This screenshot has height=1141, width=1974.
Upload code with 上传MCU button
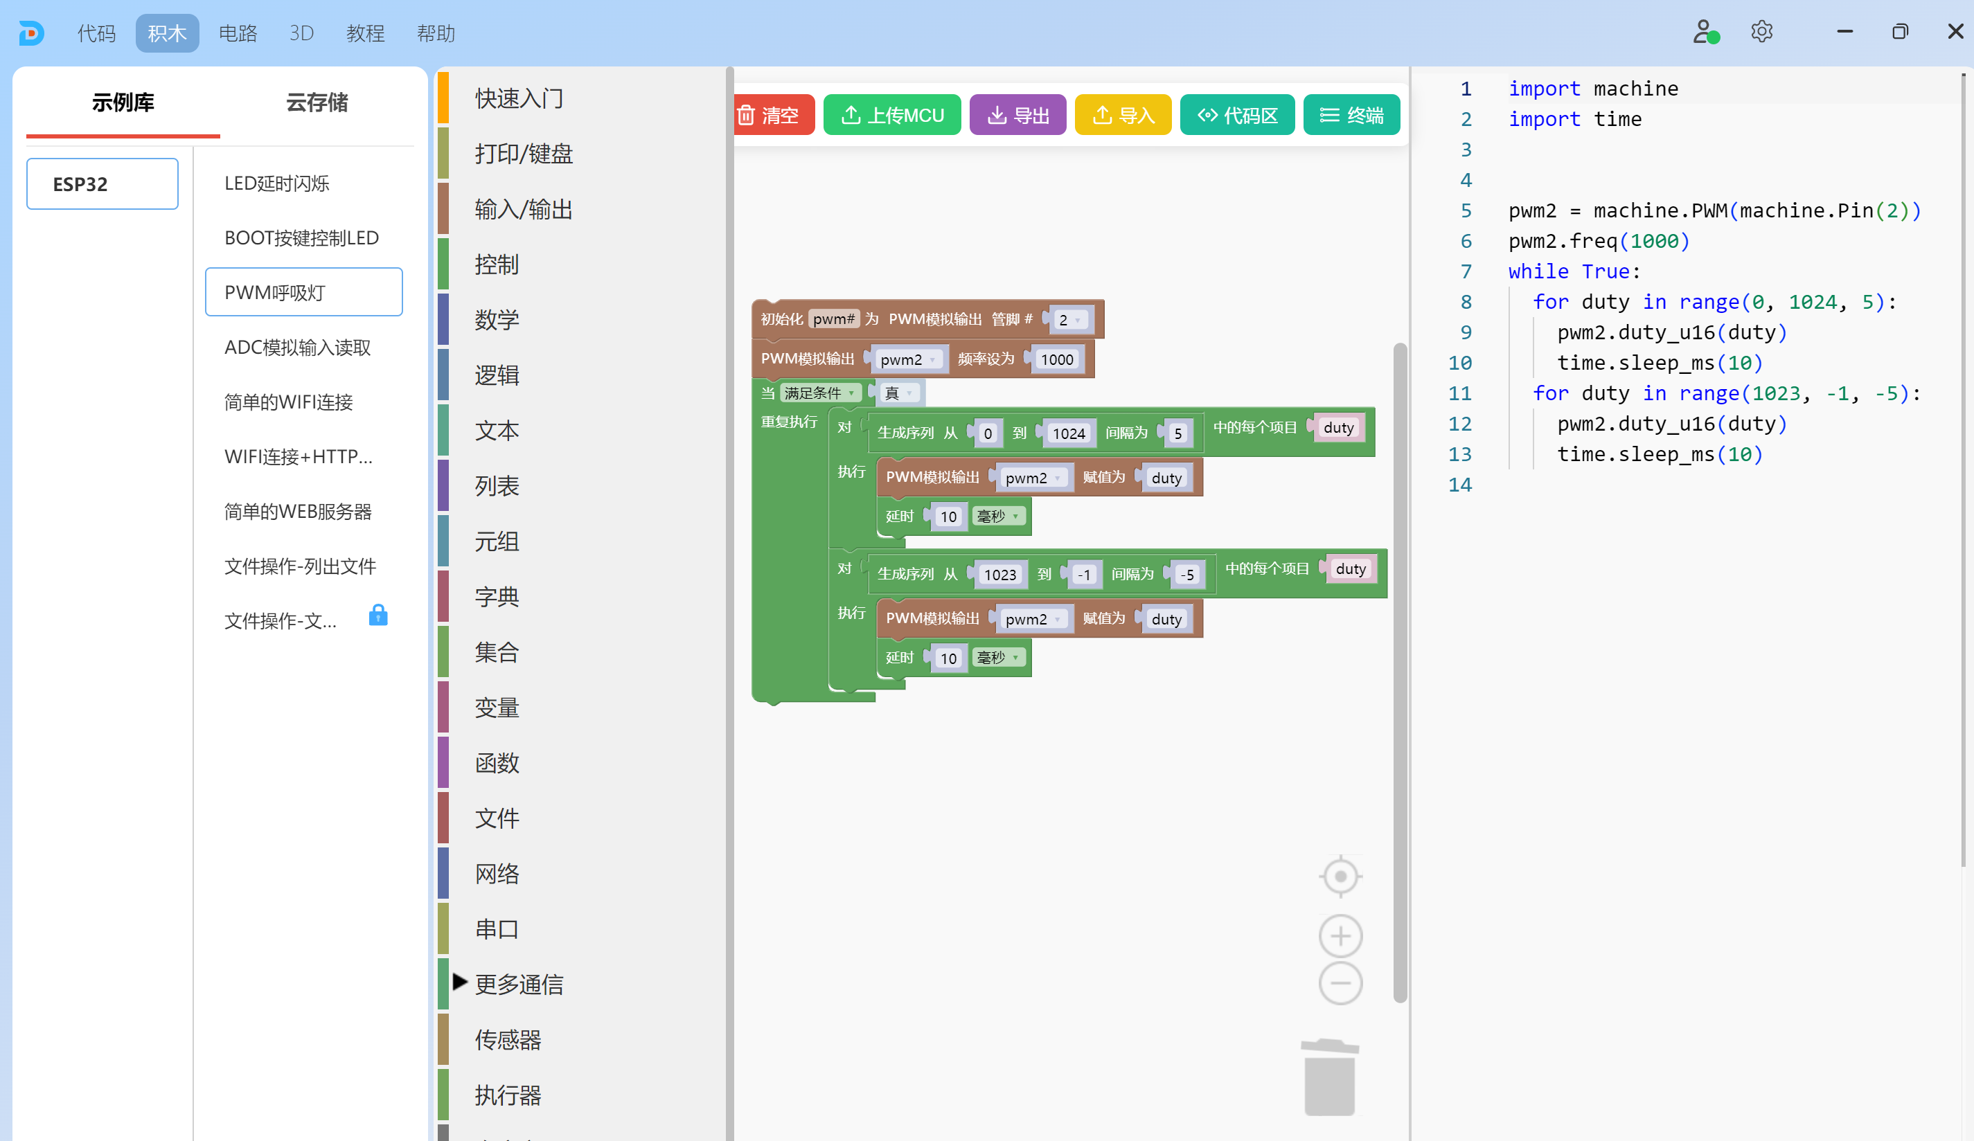(891, 115)
